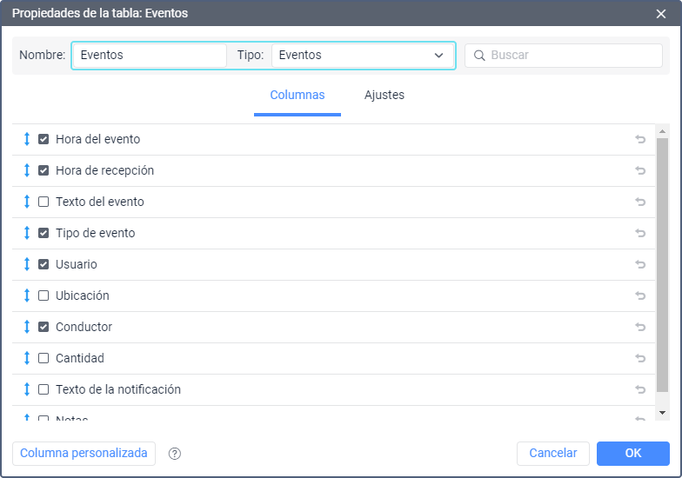Click the column list scrollbar thumb
Image resolution: width=682 pixels, height=478 pixels.
[662, 261]
